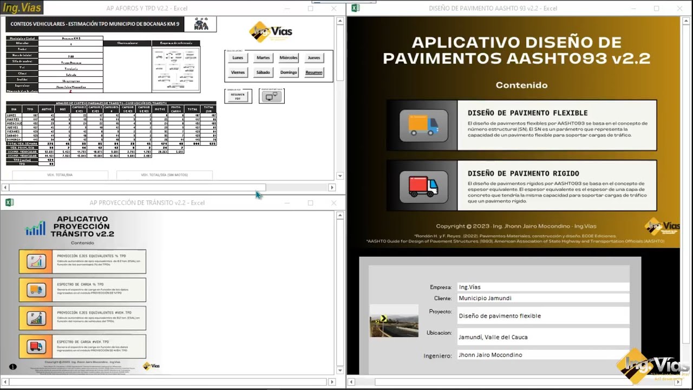This screenshot has height=390, width=693.
Task: Click the Total Veh. Semana row label
Action: tap(22, 144)
